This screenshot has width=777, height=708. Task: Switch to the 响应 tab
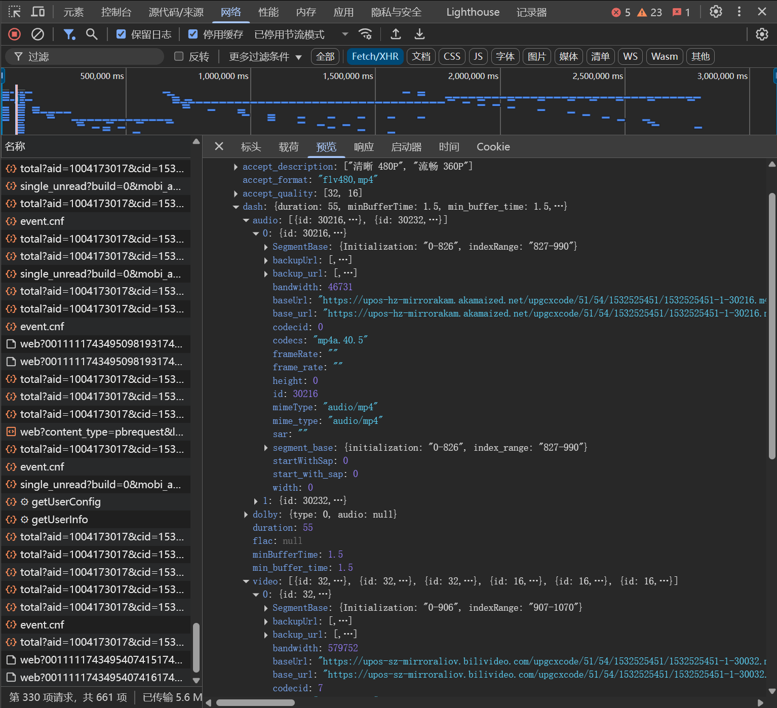click(364, 147)
